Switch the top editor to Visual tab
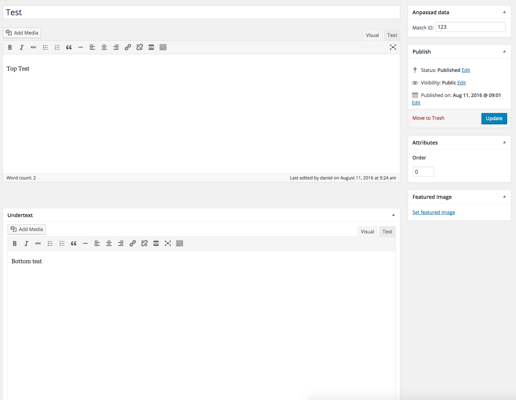Screen dimensions: 516x400 pyautogui.click(x=372, y=35)
